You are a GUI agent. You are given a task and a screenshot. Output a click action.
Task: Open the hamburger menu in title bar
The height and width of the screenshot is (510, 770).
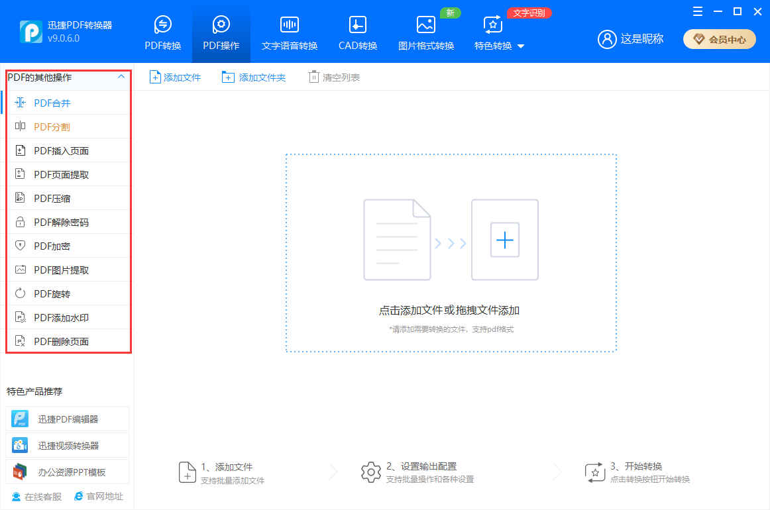[x=698, y=12]
